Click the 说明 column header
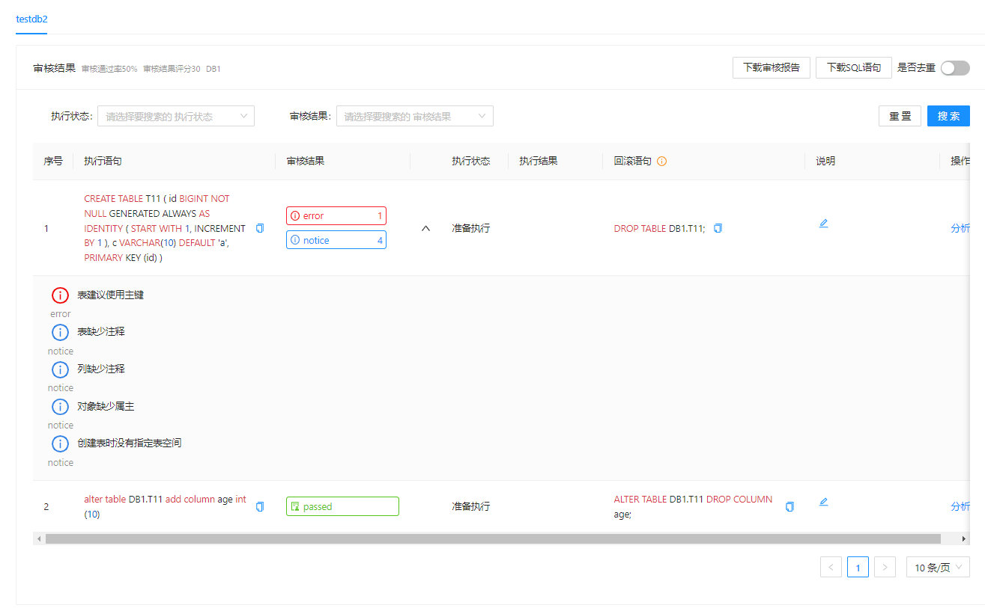 (x=825, y=161)
